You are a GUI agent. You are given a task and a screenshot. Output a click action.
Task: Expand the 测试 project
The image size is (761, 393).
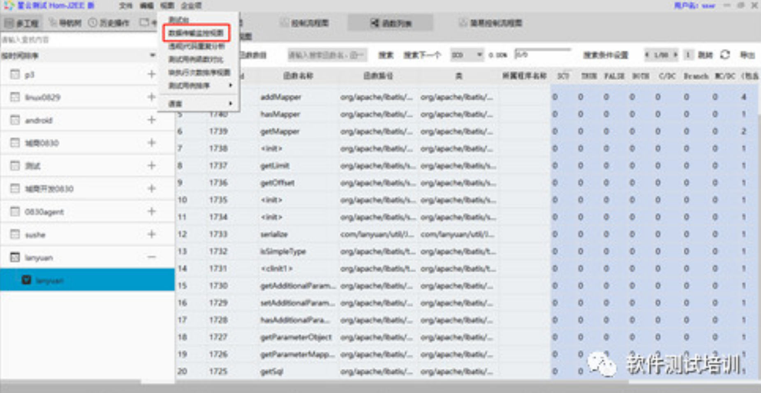tap(151, 165)
